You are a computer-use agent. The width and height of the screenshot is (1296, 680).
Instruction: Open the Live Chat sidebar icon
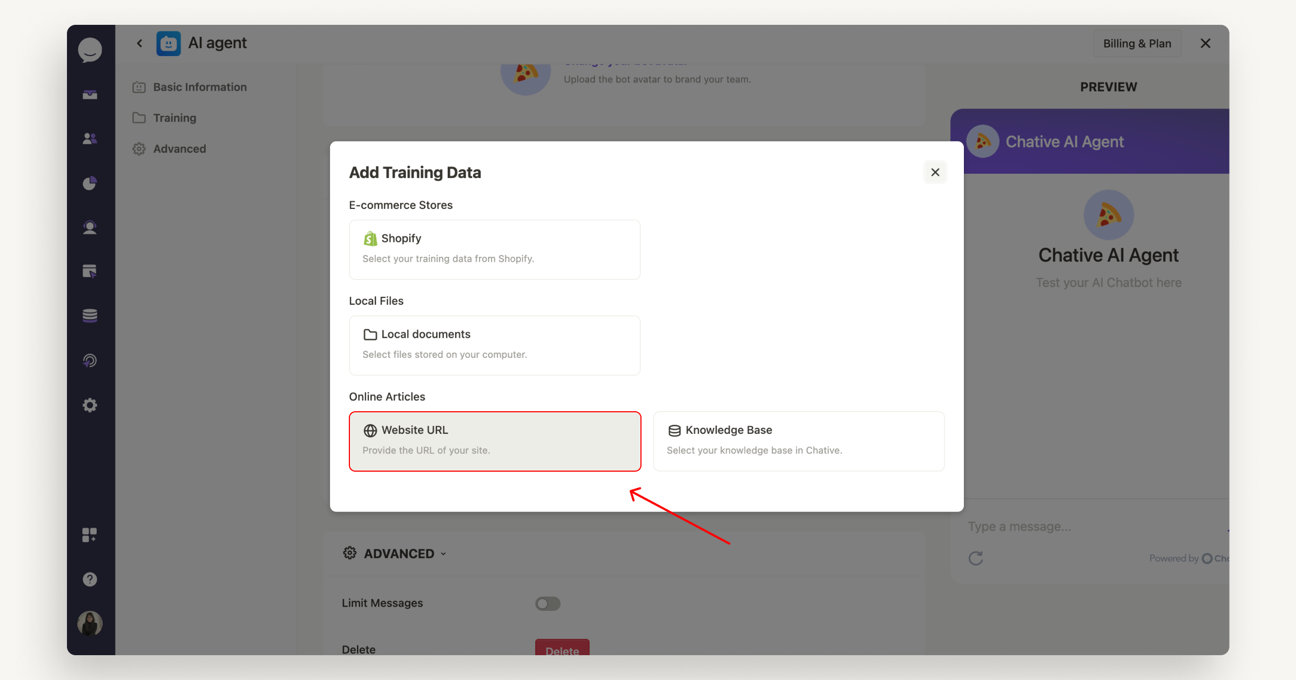(x=90, y=227)
